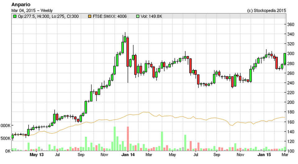Click the 200 price axis label
The image size is (298, 164).
tap(291, 102)
